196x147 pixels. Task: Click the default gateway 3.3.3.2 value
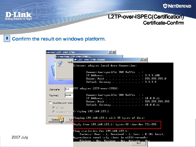click(x=151, y=82)
